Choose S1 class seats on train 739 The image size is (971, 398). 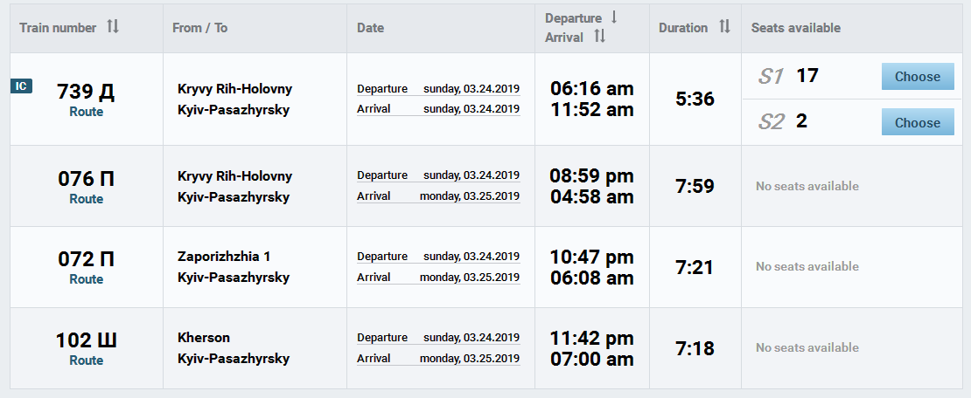pos(917,77)
